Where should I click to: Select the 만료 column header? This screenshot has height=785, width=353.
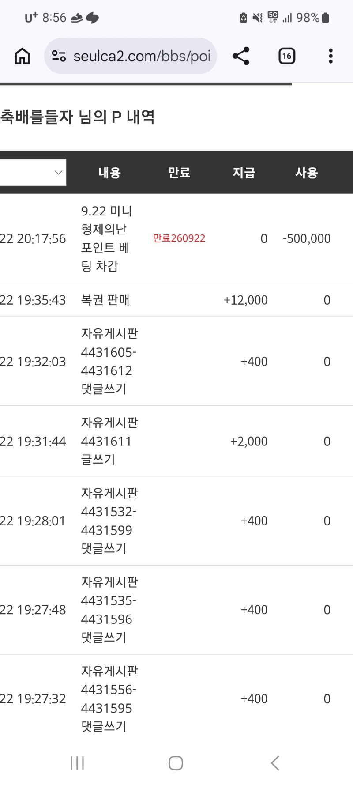pyautogui.click(x=179, y=173)
